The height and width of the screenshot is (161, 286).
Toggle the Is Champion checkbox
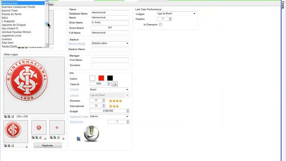coord(160,25)
